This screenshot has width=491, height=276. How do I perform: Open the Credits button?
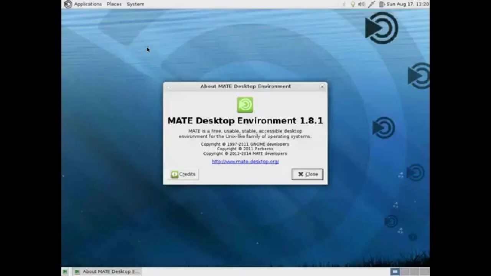pos(183,174)
